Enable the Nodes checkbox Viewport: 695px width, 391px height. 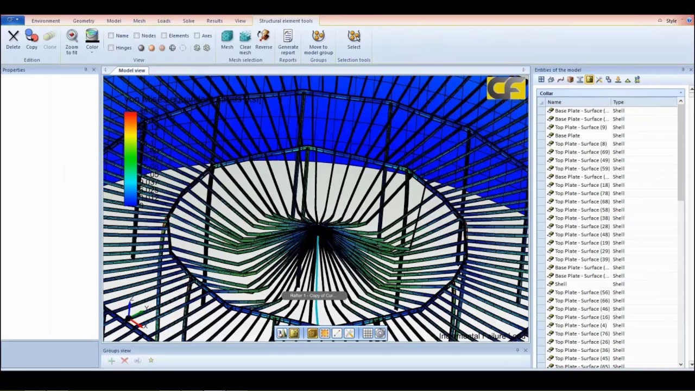(137, 36)
